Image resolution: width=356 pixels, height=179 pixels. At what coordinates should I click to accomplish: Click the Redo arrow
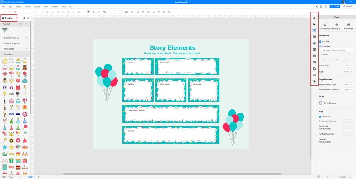[9, 12]
